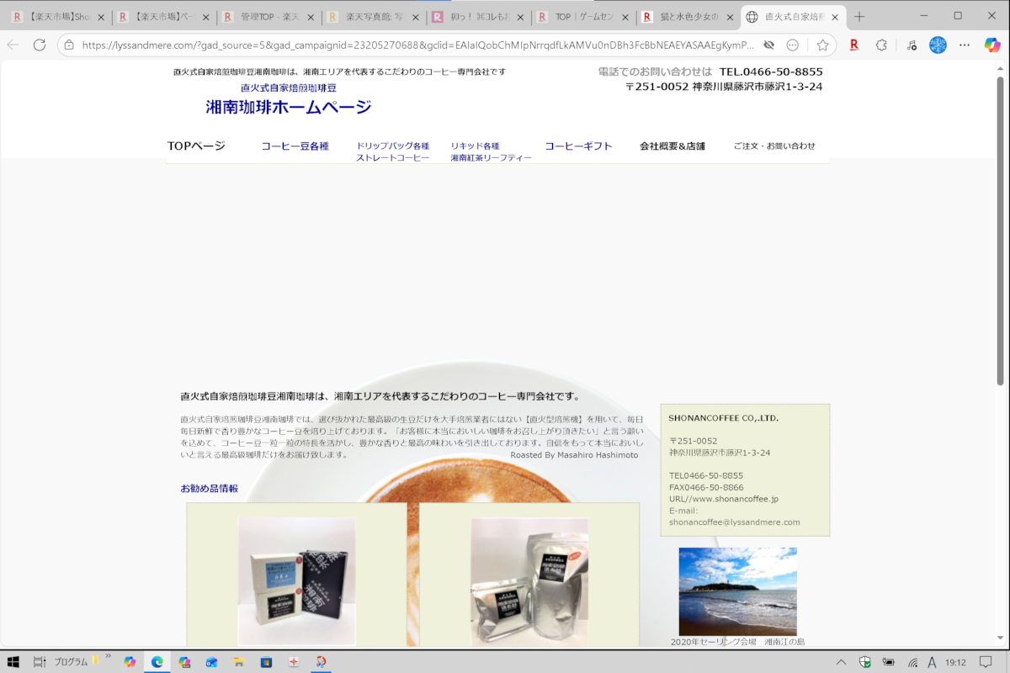Open the Snipping tool scissors taskbar icon
This screenshot has width=1010, height=673.
pyautogui.click(x=321, y=662)
